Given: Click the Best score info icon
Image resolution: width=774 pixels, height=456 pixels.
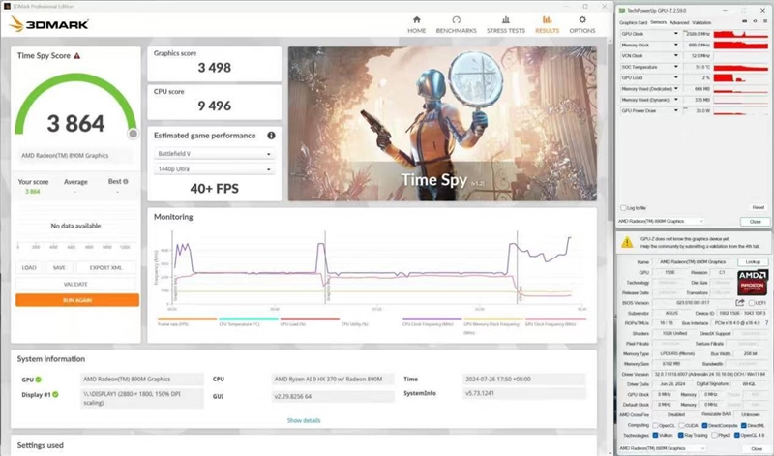Looking at the screenshot, I should pyautogui.click(x=126, y=182).
